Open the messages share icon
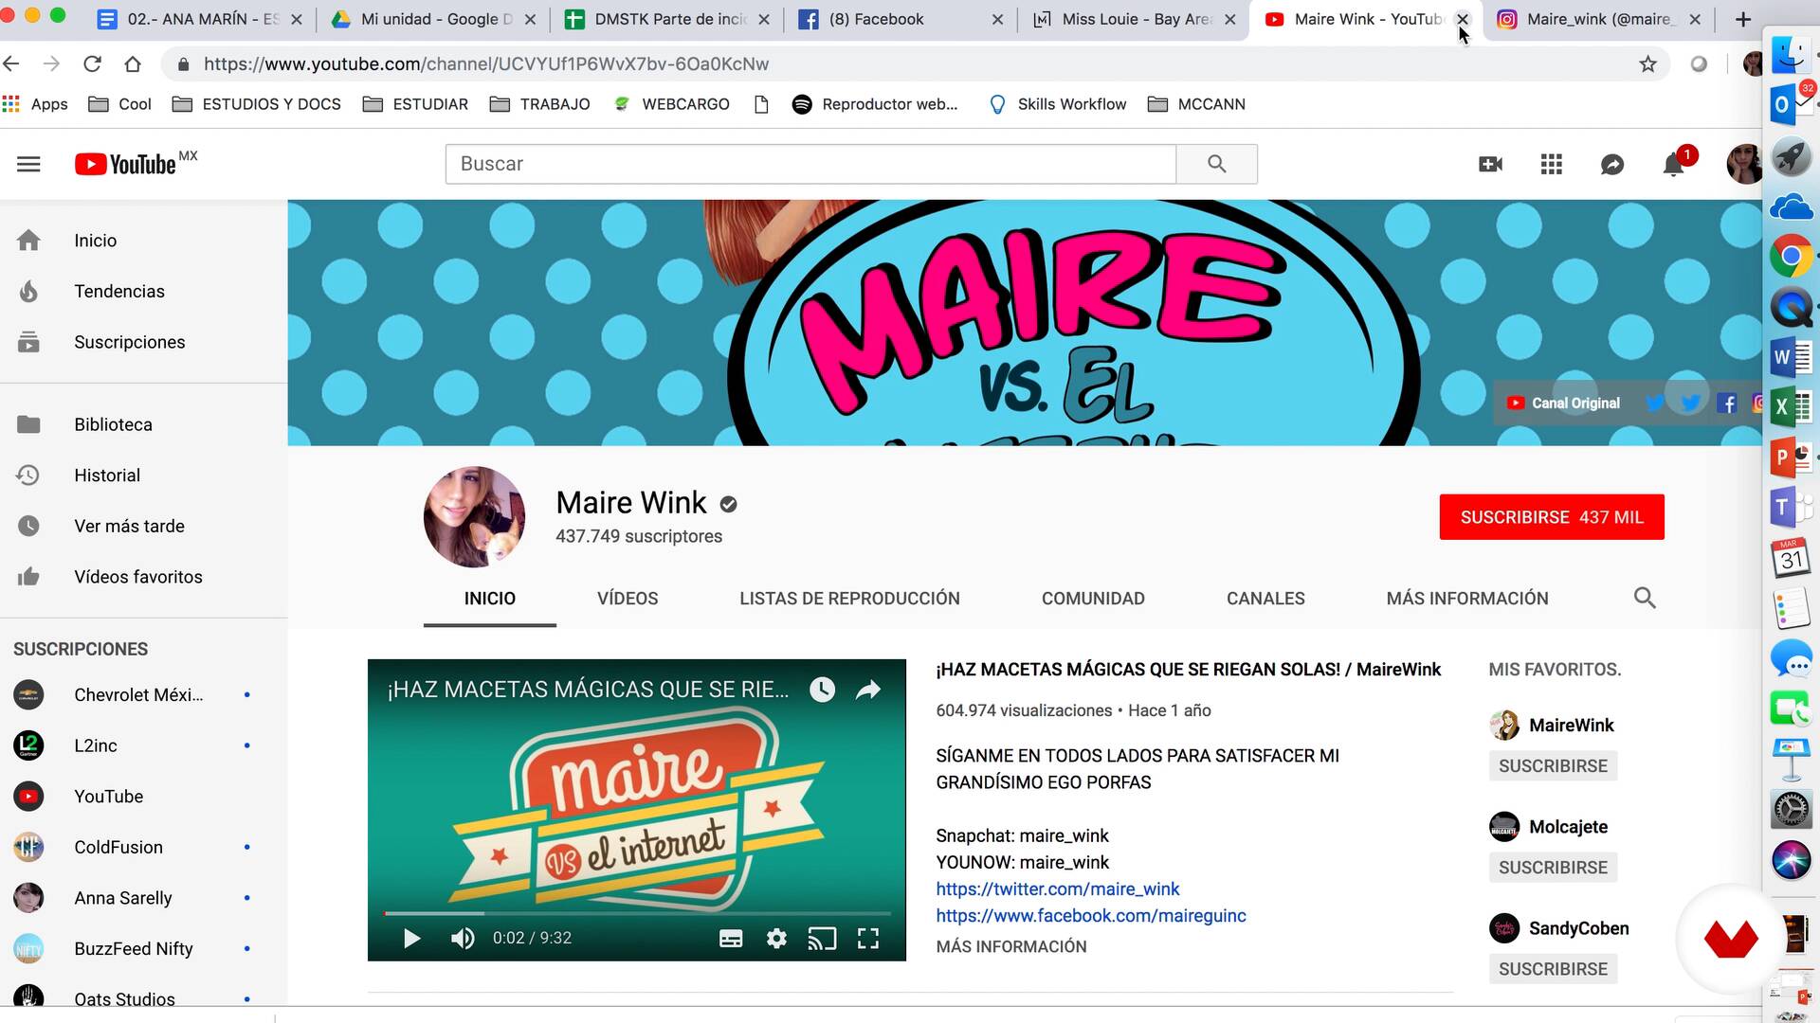1820x1023 pixels. 1612,165
